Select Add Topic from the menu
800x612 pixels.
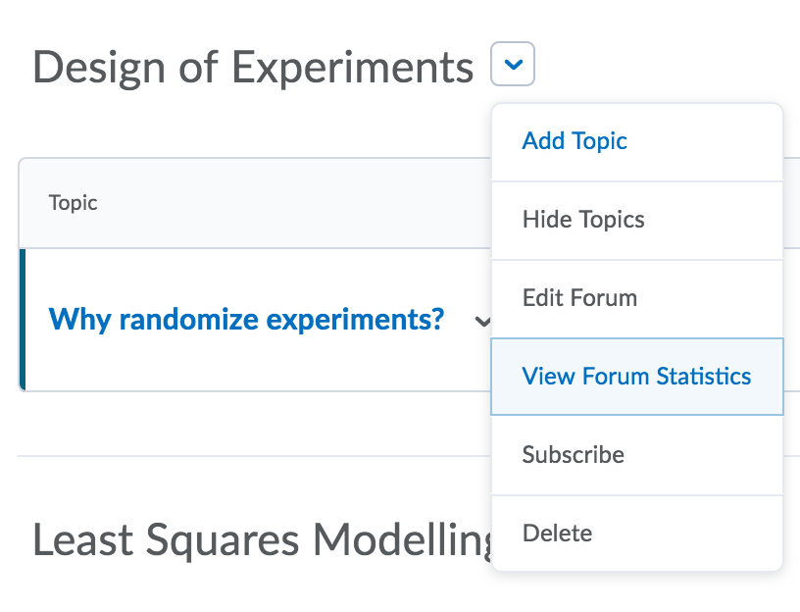tap(575, 141)
